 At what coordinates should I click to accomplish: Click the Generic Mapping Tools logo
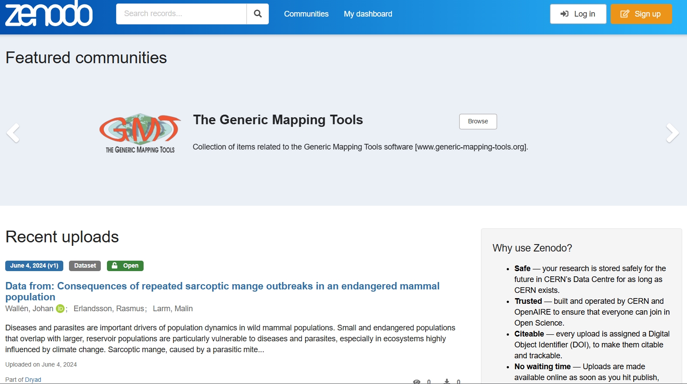click(140, 133)
